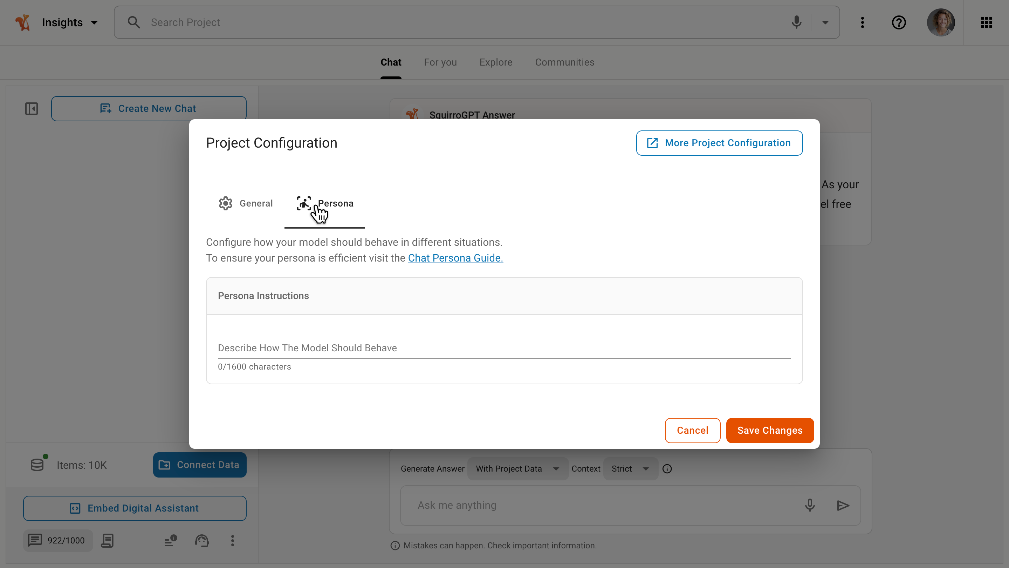Viewport: 1009px width, 568px height.
Task: Click the search magnifier in Search Project
Action: (x=133, y=22)
